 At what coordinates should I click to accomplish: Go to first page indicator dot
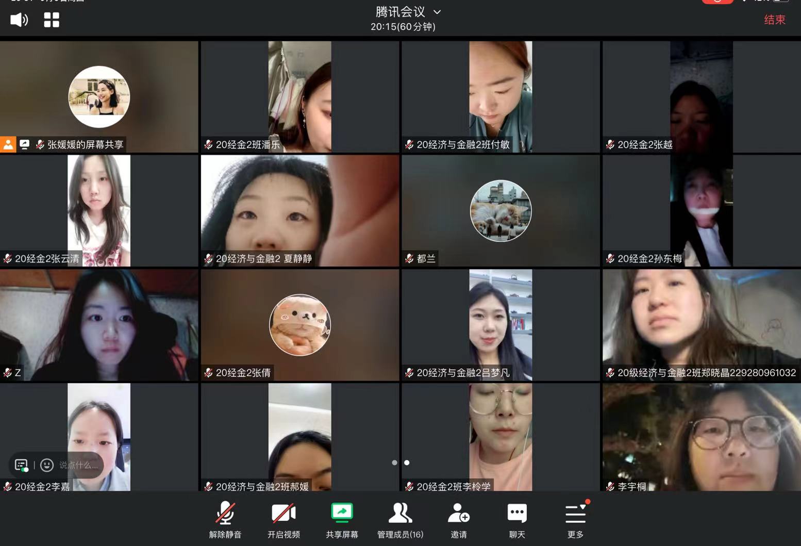(394, 462)
